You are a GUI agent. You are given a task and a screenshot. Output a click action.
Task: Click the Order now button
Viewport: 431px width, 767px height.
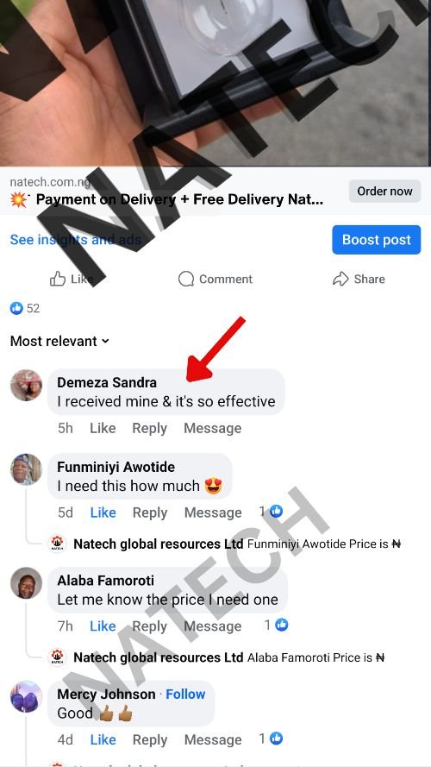[x=384, y=192]
